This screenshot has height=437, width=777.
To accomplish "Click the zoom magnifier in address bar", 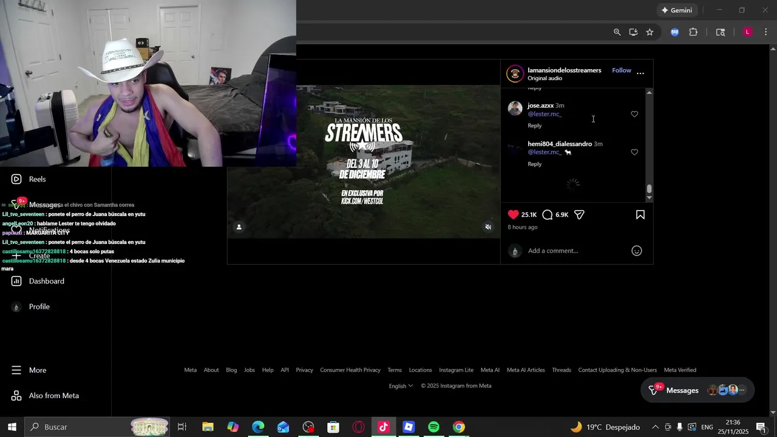I will [x=617, y=32].
